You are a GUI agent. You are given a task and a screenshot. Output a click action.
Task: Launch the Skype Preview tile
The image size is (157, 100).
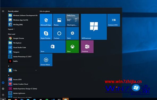[46, 33]
